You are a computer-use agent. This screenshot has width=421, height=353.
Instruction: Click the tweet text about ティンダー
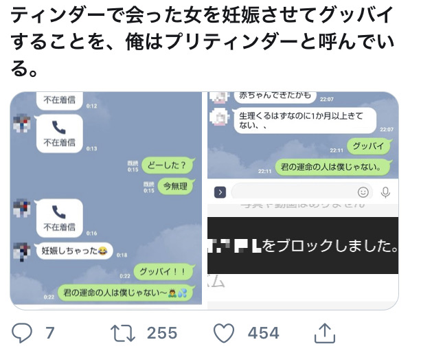pyautogui.click(x=202, y=41)
